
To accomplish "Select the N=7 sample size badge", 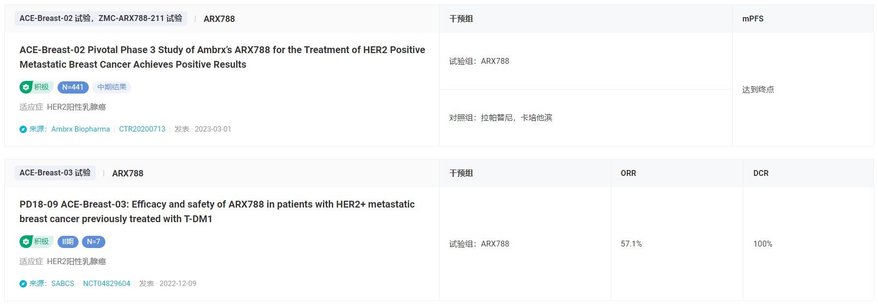I will click(x=94, y=242).
